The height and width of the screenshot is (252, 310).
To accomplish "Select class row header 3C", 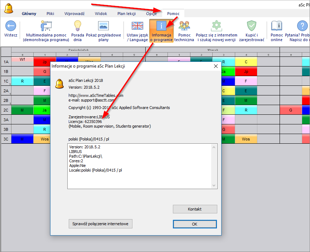I will [x=6, y=139].
